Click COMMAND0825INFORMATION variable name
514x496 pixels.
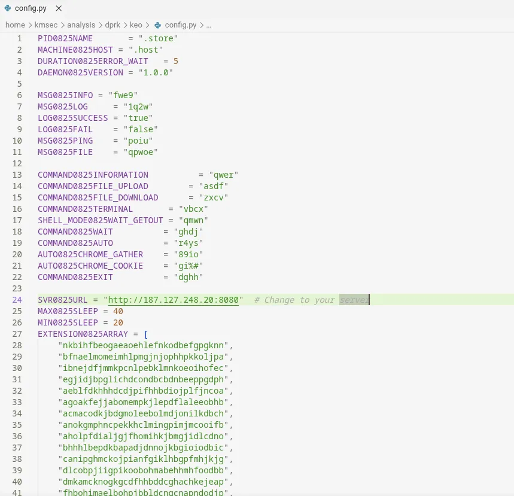point(93,175)
